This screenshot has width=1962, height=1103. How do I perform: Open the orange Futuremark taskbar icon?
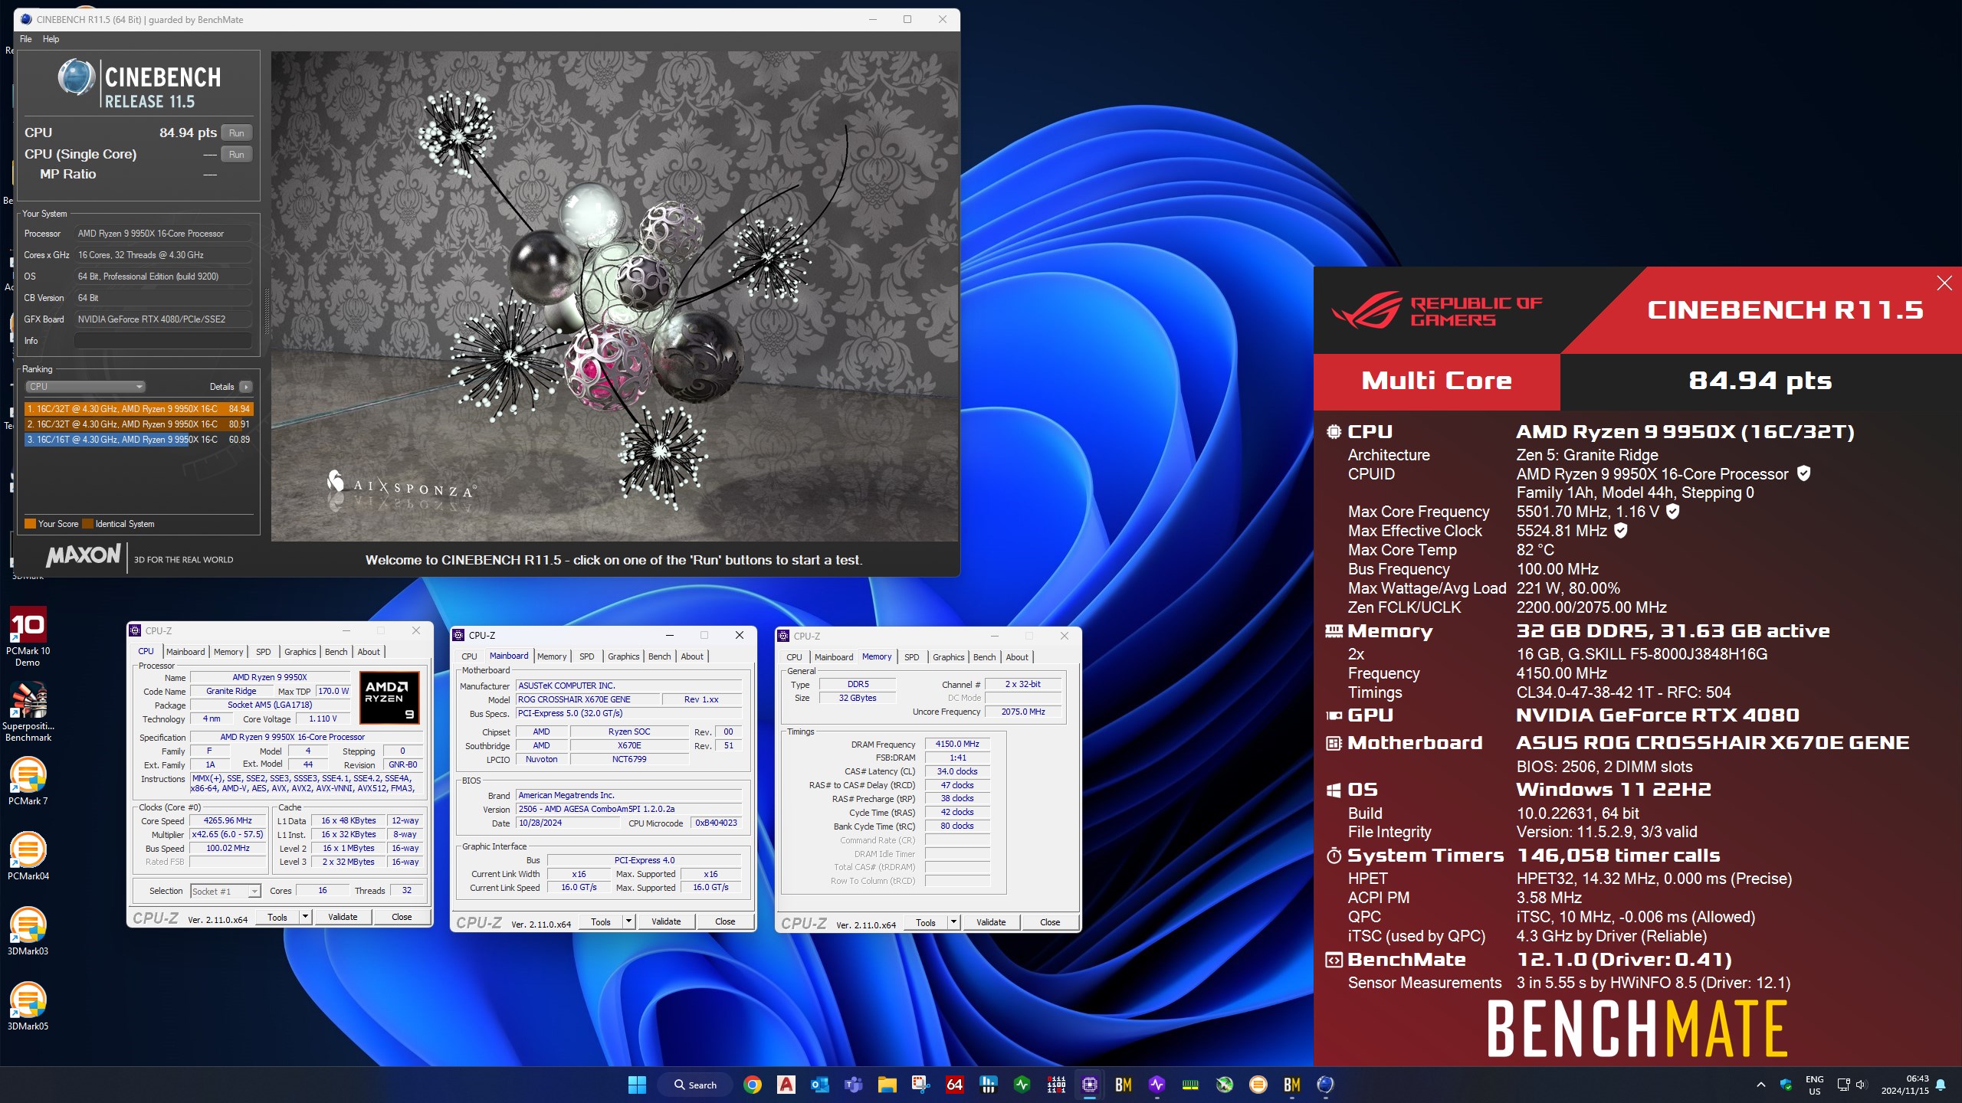(1258, 1085)
